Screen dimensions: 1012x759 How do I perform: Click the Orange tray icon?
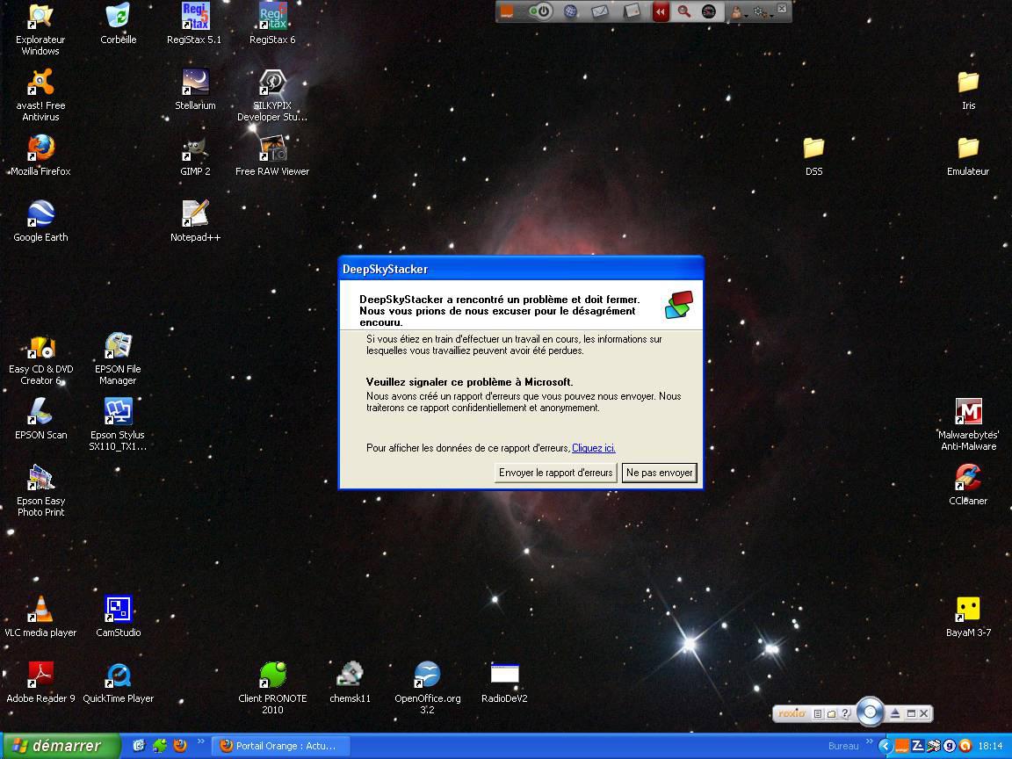coord(901,746)
